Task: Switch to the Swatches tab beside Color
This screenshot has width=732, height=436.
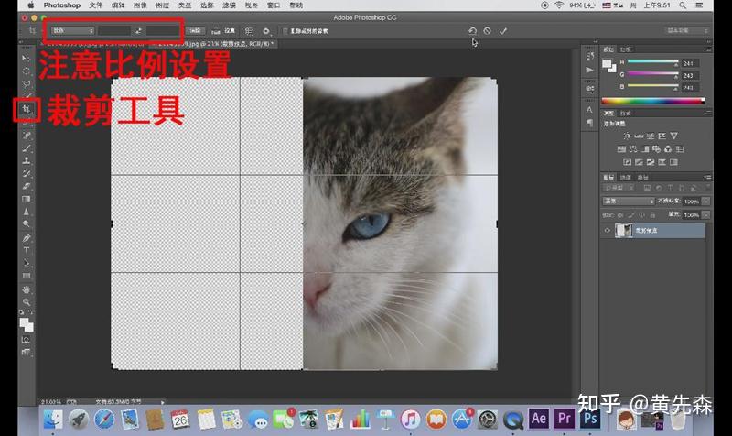Action: [x=626, y=49]
